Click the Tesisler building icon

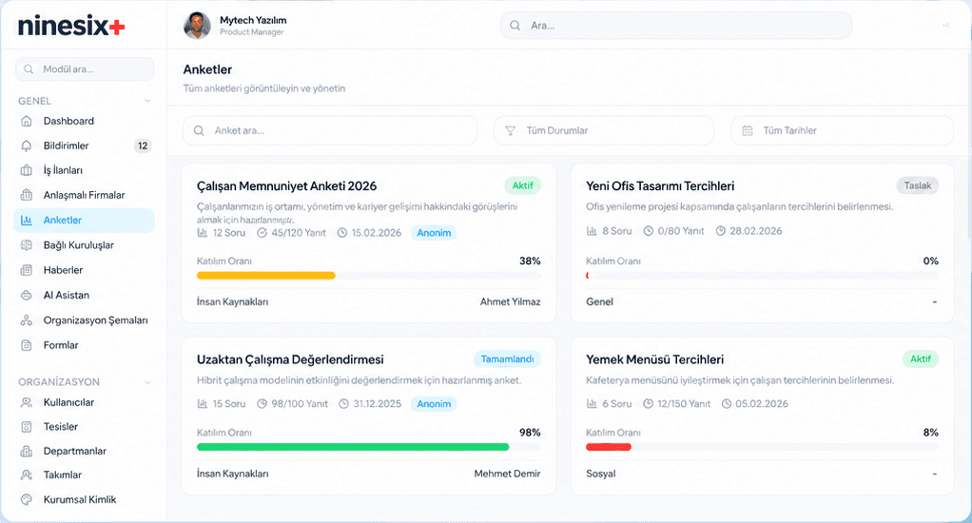pos(26,426)
